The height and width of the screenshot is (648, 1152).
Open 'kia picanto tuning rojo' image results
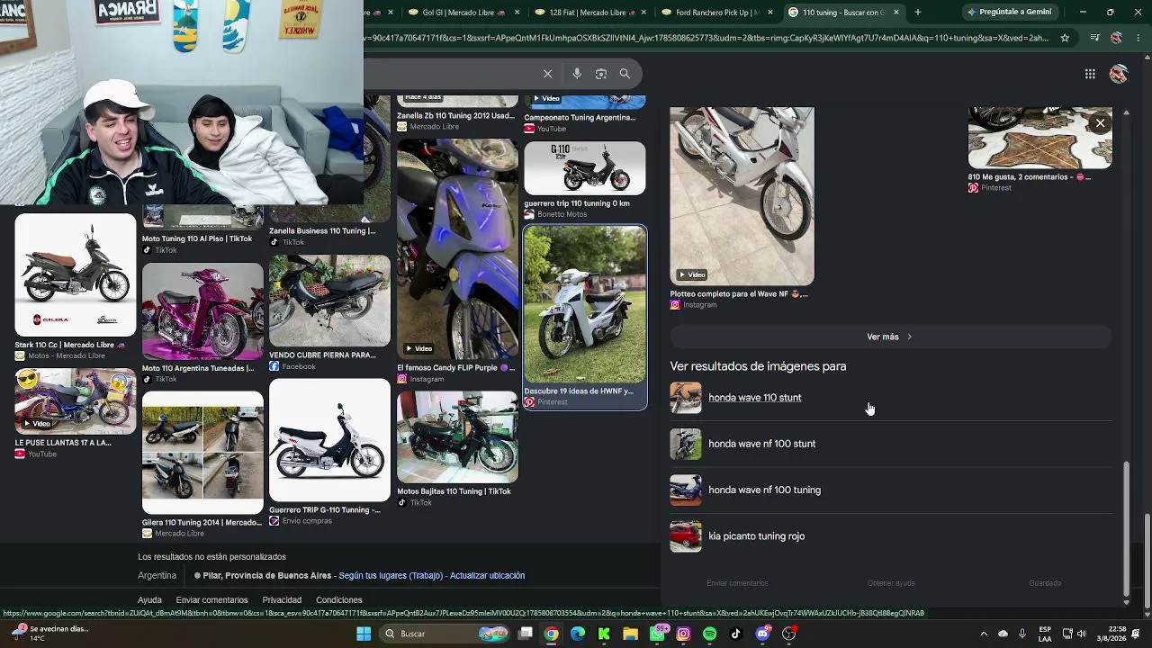click(x=891, y=536)
